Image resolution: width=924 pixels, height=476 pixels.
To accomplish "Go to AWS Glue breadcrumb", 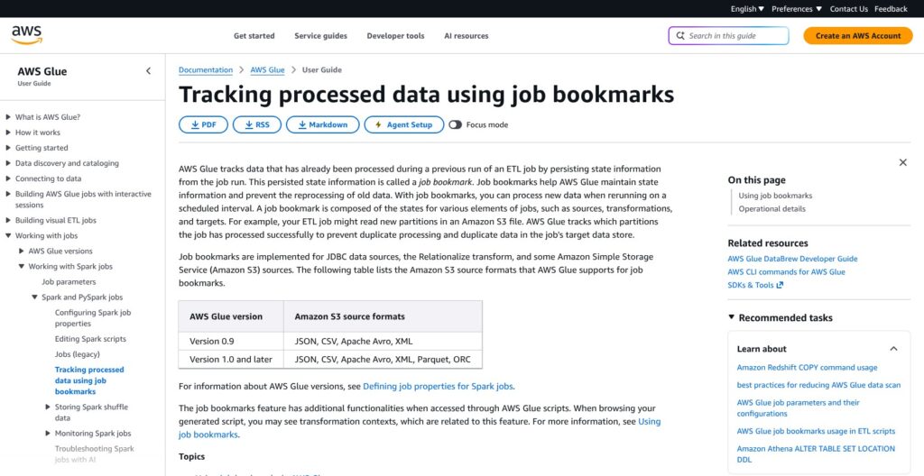I will [267, 69].
